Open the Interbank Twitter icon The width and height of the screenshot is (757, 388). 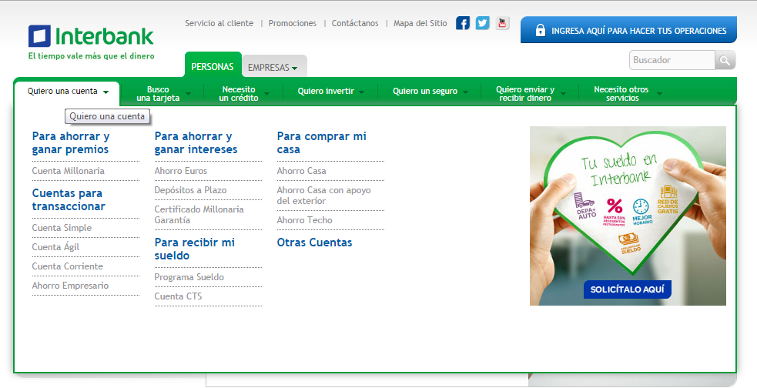pyautogui.click(x=482, y=22)
